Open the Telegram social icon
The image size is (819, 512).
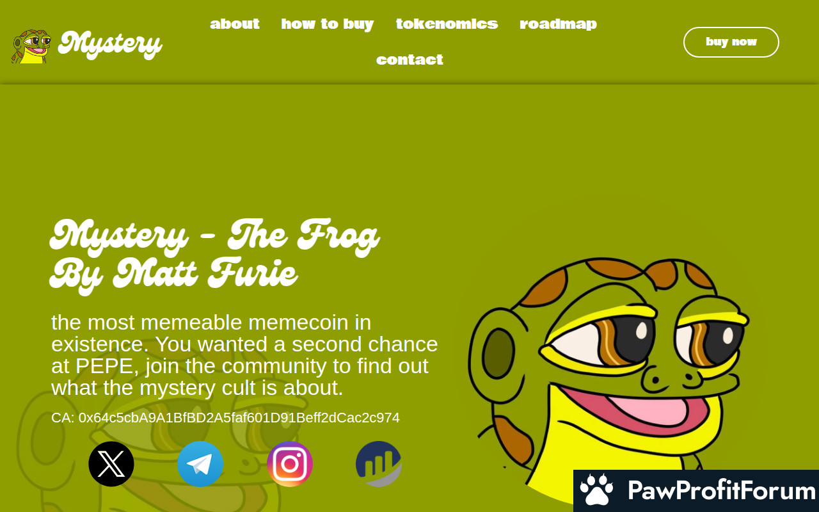tap(200, 464)
